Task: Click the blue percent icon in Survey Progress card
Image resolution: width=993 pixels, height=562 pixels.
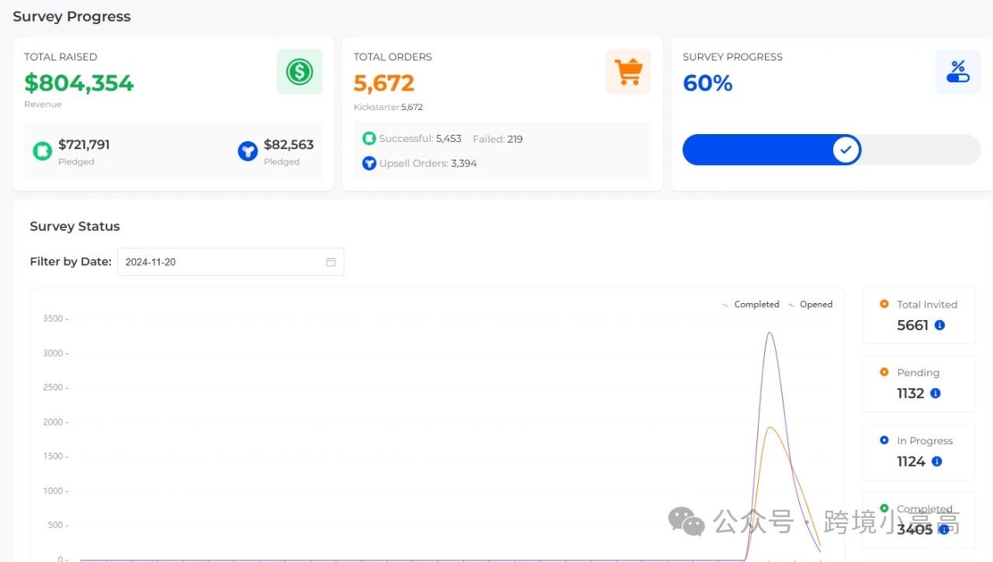Action: (x=958, y=72)
